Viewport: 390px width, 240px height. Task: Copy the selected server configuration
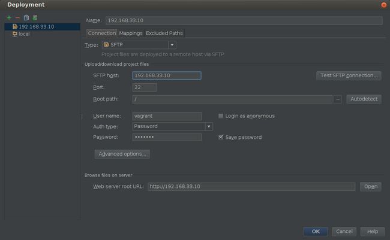(26, 17)
